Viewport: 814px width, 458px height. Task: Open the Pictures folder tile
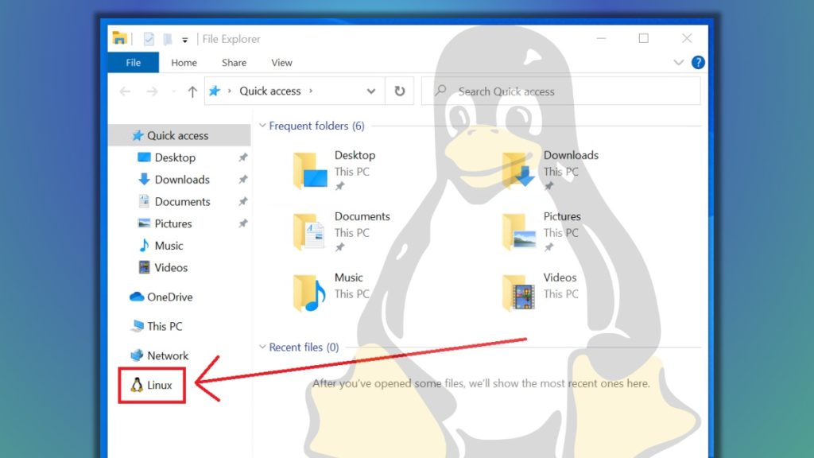pyautogui.click(x=561, y=216)
